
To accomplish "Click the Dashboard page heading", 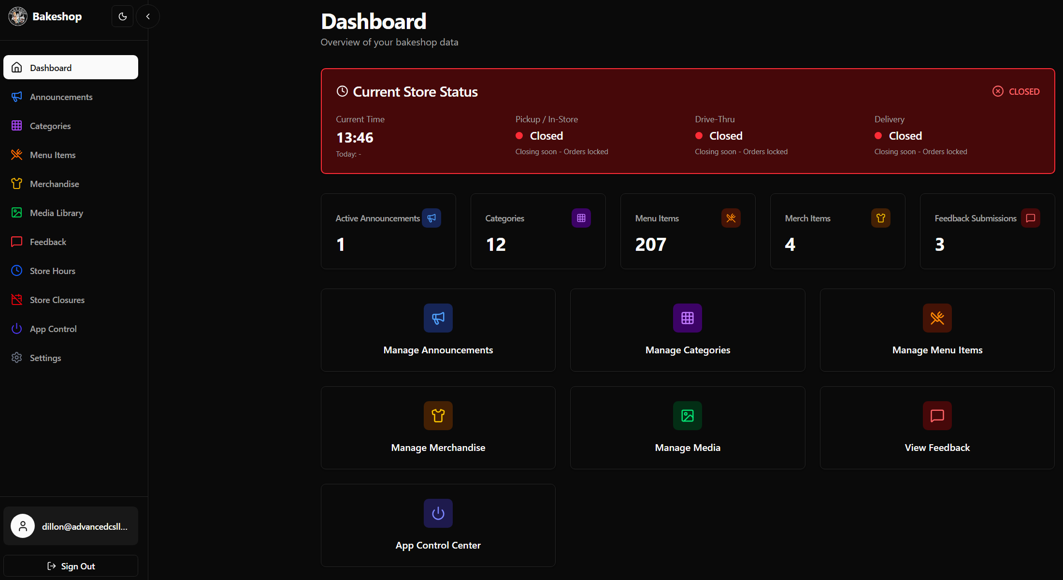I will click(x=373, y=21).
